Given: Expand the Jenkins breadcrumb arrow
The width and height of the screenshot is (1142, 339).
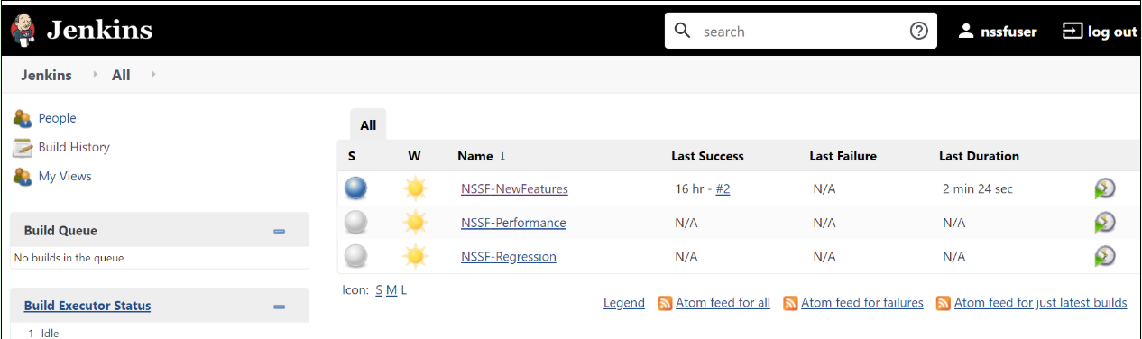Looking at the screenshot, I should click(x=96, y=75).
